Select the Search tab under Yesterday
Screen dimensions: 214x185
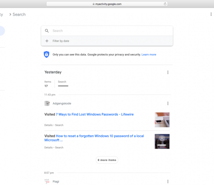[x=63, y=84]
